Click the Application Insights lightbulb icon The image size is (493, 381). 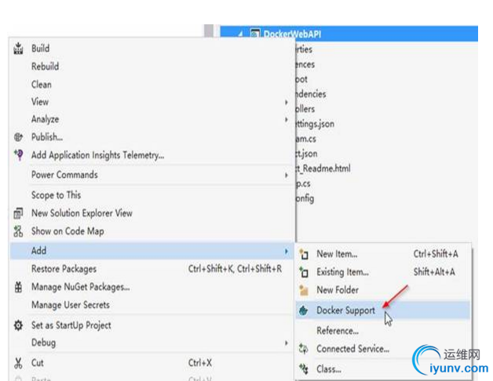pyautogui.click(x=18, y=155)
